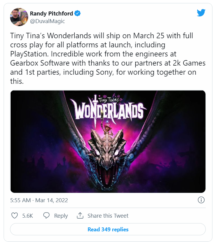
Task: Click the 5.6K likes count
Action: [x=28, y=216]
